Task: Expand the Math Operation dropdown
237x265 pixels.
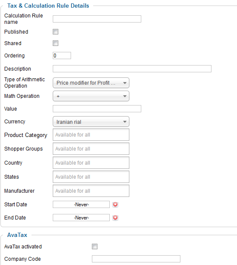Action: (x=91, y=96)
